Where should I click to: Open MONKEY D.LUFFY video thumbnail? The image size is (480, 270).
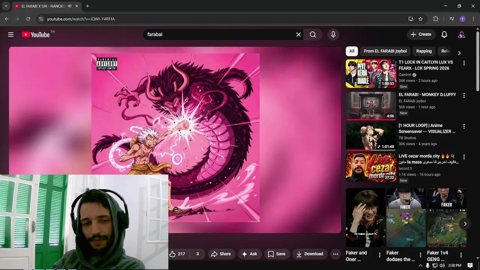coord(371,106)
